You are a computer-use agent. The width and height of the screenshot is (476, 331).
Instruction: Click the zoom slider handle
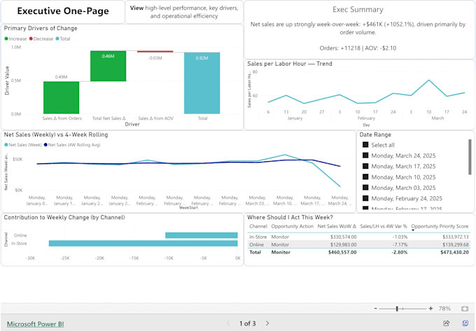[x=397, y=309]
